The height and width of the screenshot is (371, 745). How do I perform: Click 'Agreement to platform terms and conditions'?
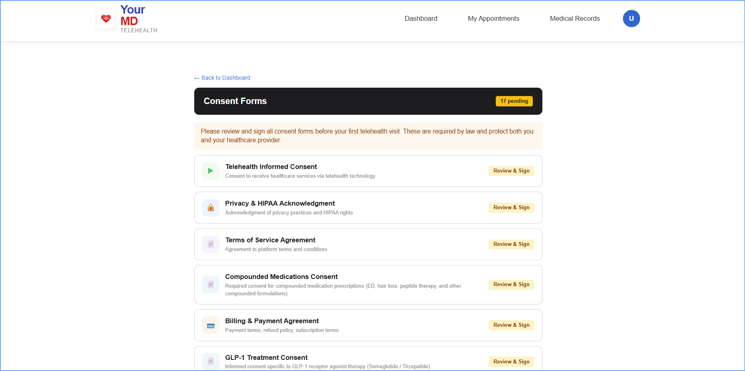[276, 249]
